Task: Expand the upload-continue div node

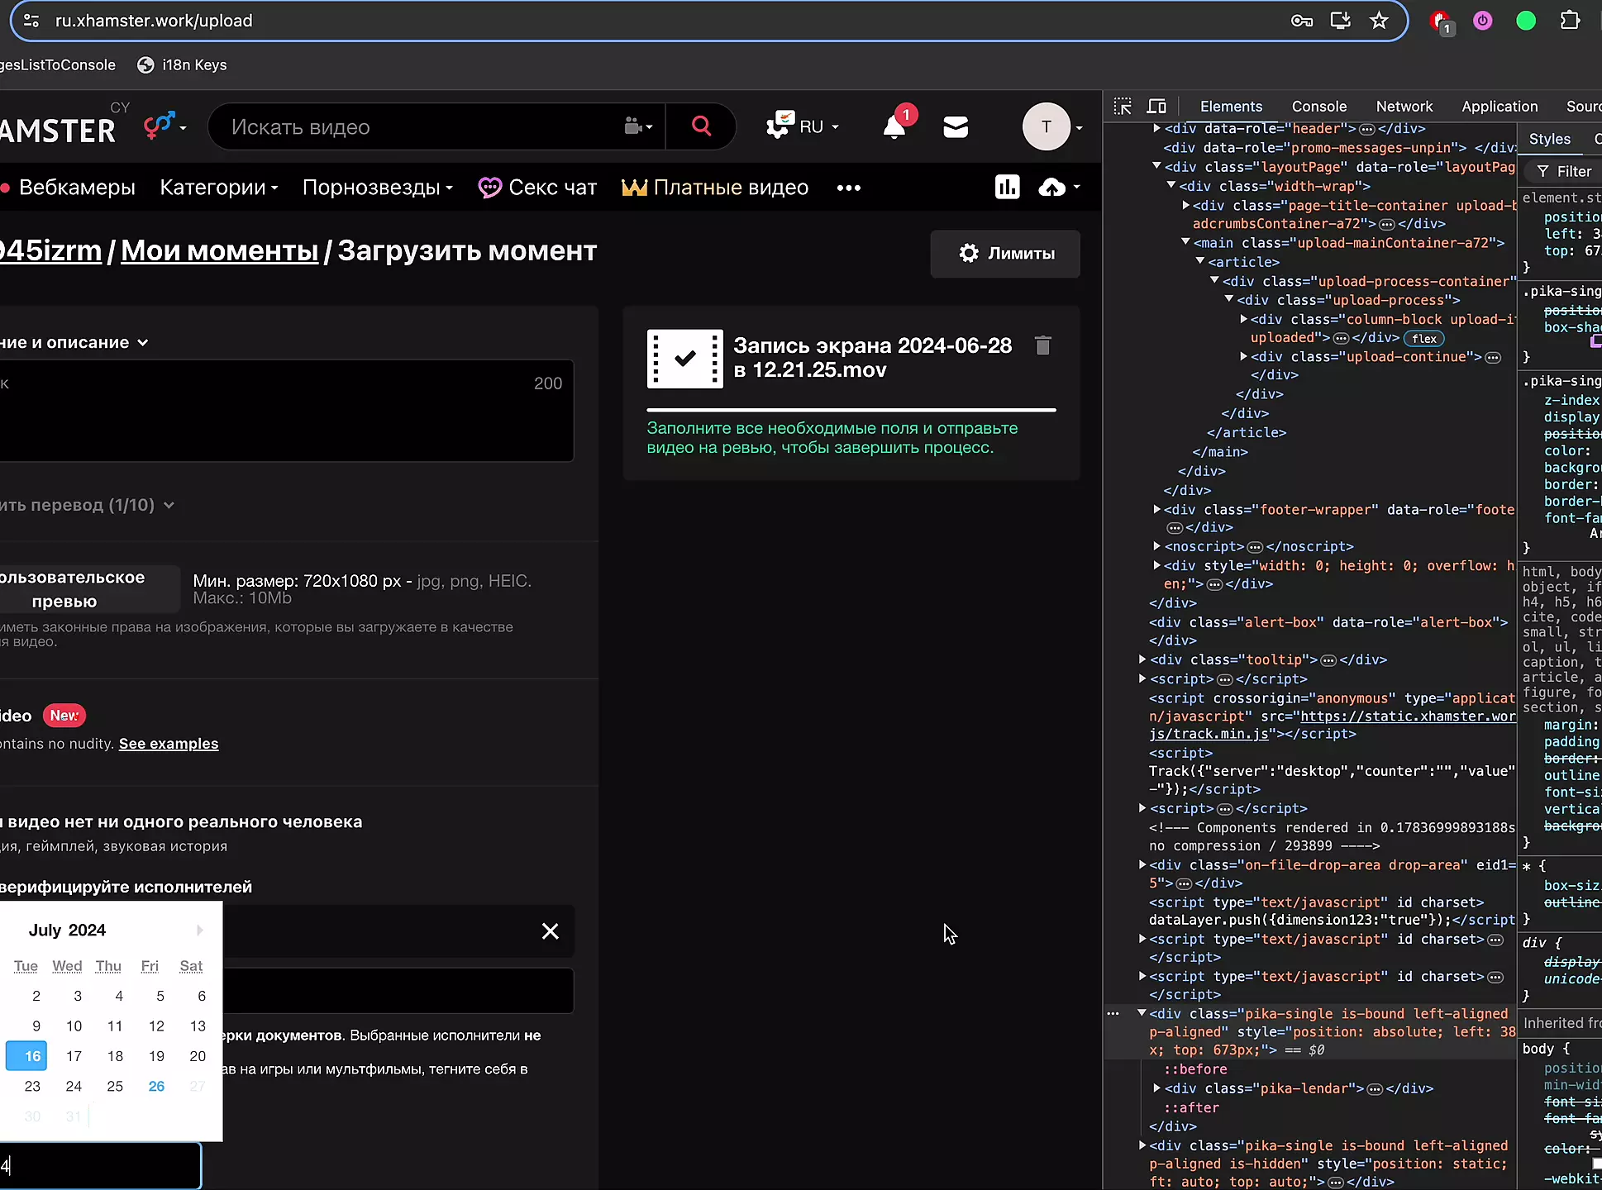Action: (1243, 357)
